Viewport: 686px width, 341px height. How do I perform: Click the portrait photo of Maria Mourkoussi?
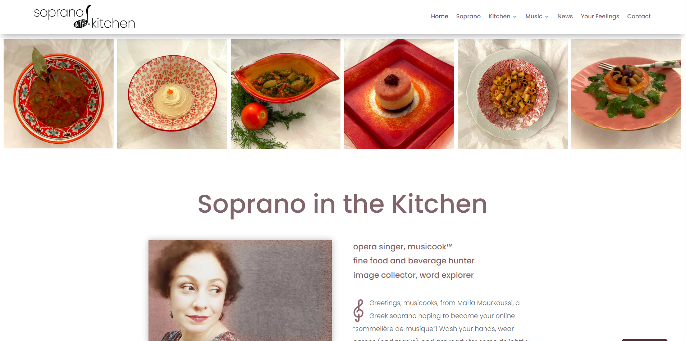(x=240, y=290)
